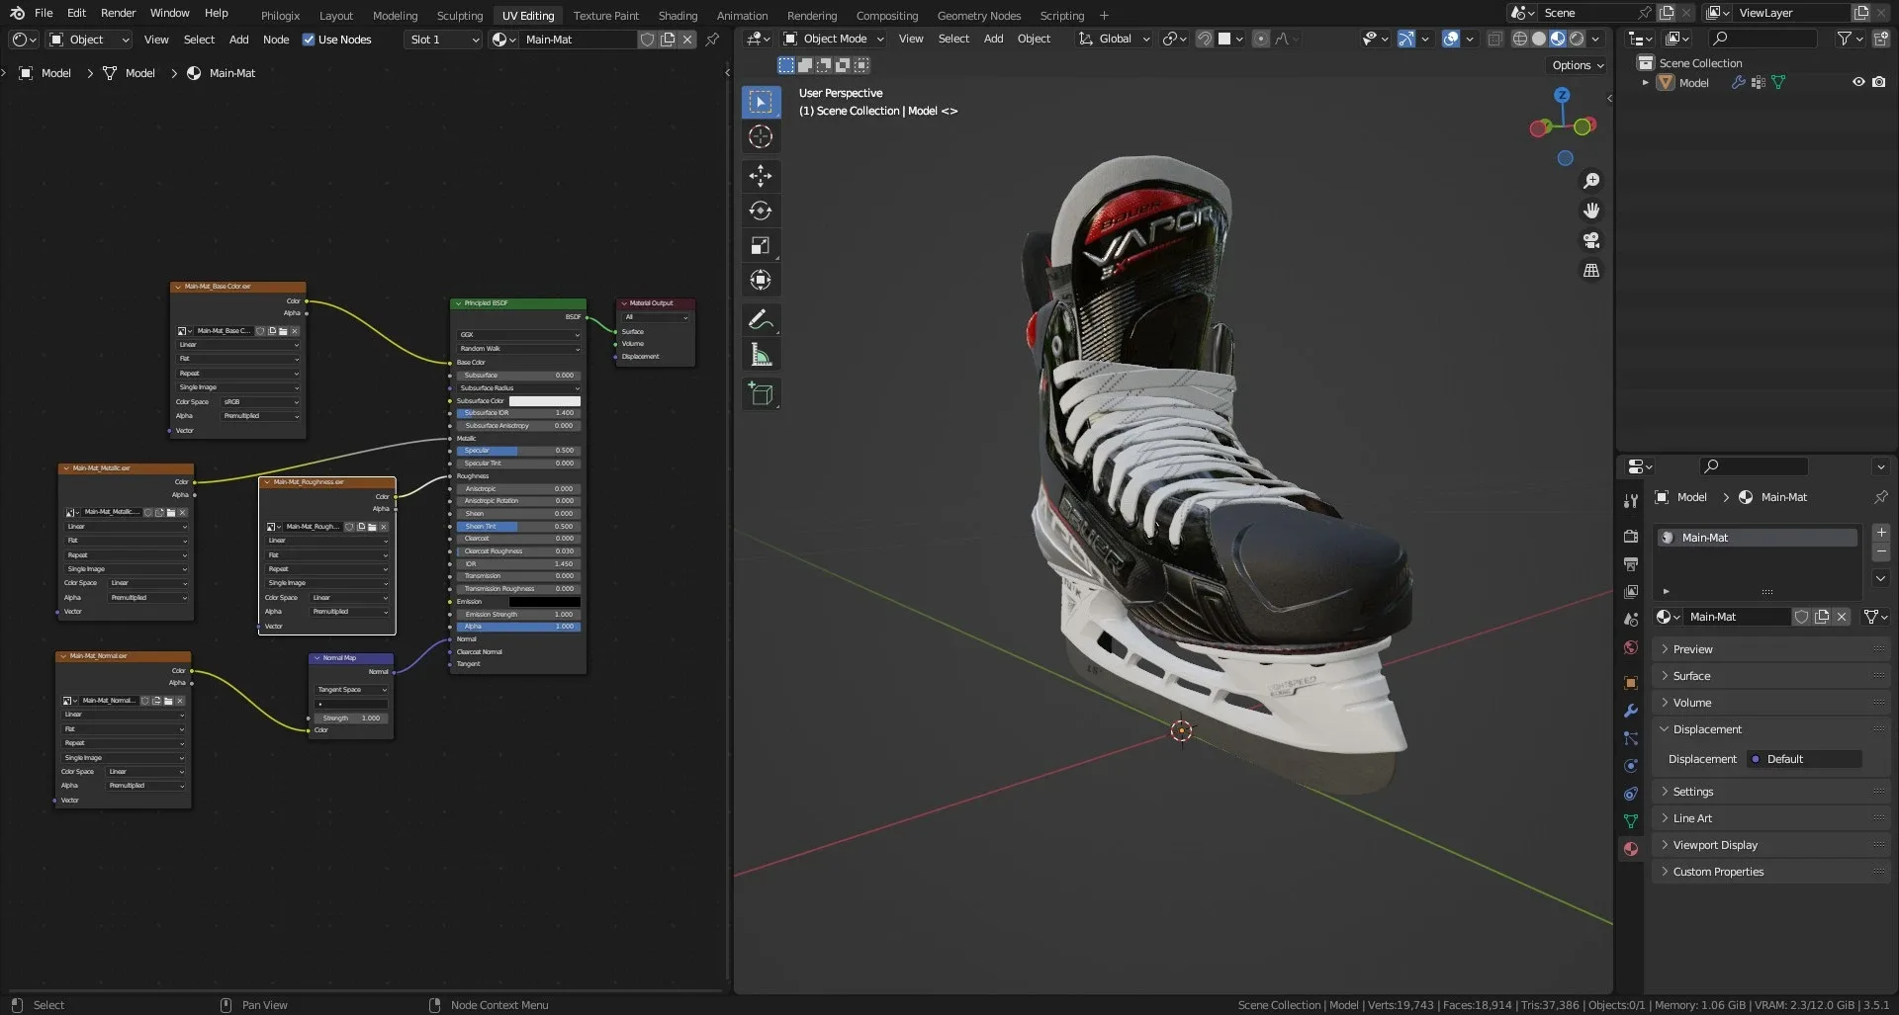This screenshot has width=1899, height=1015.
Task: Switch to solid viewport shading
Action: (1539, 39)
